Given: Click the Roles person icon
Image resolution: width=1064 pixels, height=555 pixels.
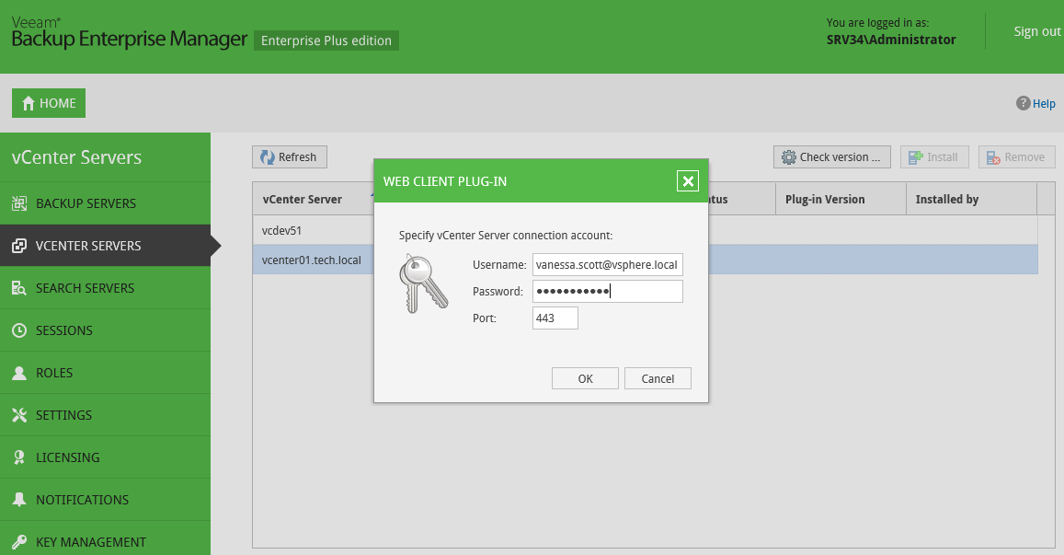Looking at the screenshot, I should tap(19, 372).
